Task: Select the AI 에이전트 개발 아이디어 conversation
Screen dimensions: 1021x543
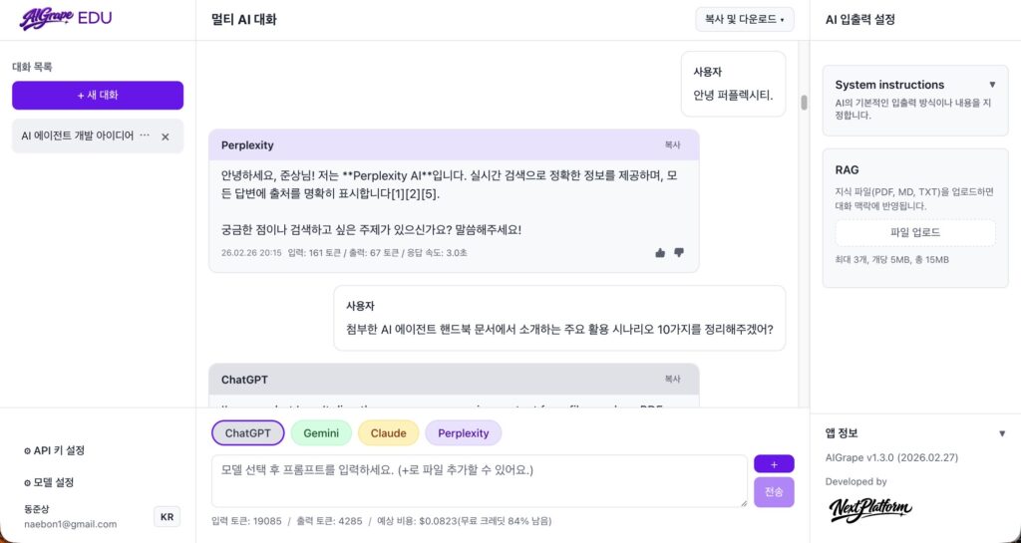Action: [78, 136]
